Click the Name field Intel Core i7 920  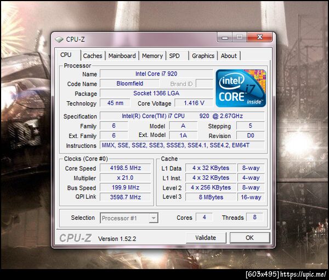[x=156, y=74]
